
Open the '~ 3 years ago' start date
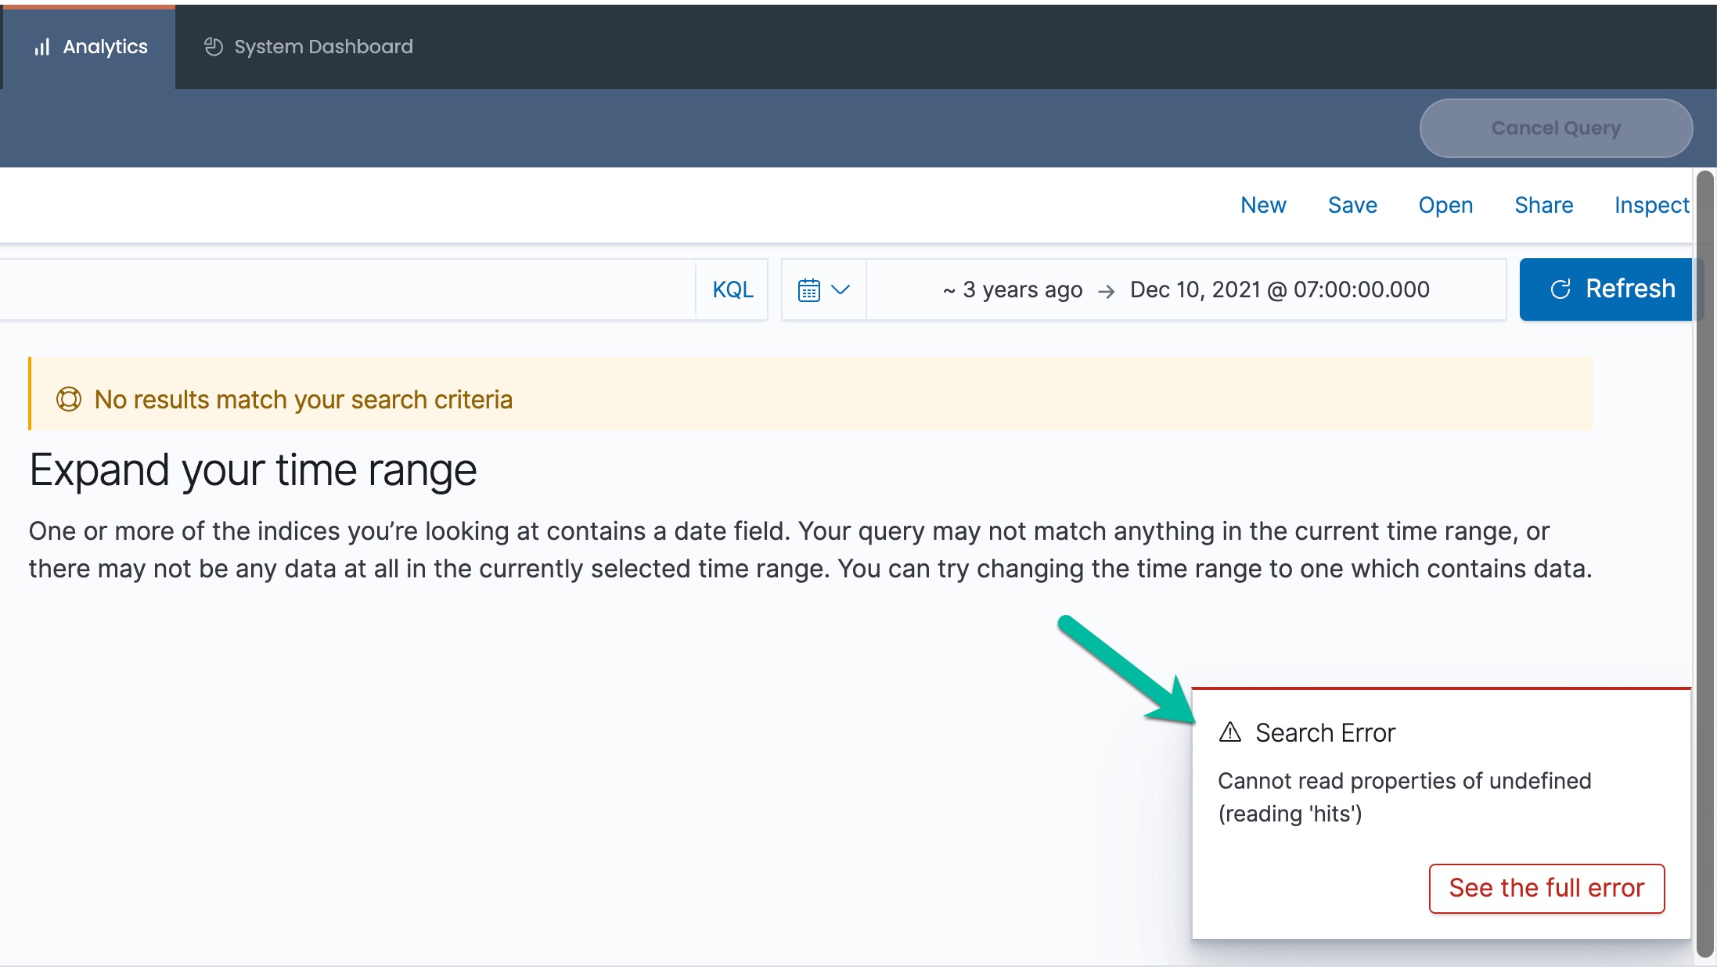[1013, 289]
